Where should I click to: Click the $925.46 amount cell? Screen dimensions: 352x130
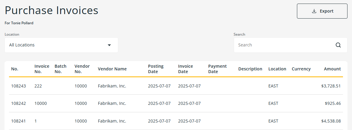[332, 103]
